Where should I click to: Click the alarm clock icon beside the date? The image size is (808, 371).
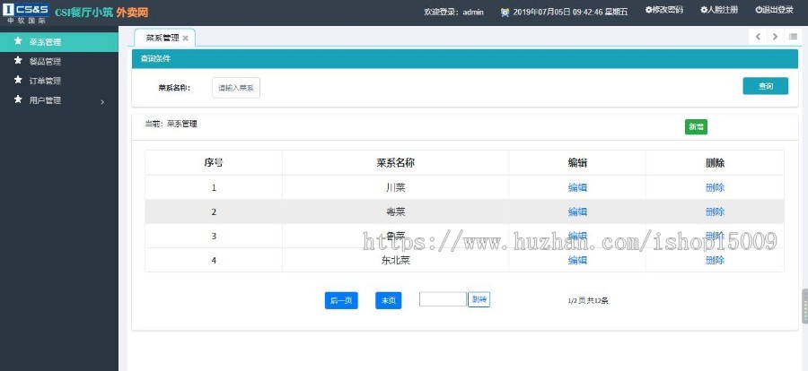coord(505,12)
